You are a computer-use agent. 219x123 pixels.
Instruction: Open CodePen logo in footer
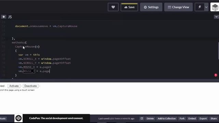click(18, 118)
